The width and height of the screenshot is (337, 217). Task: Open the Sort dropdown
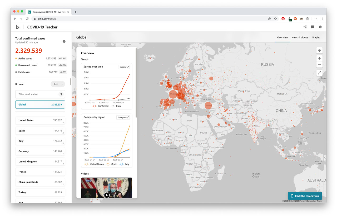pos(58,84)
